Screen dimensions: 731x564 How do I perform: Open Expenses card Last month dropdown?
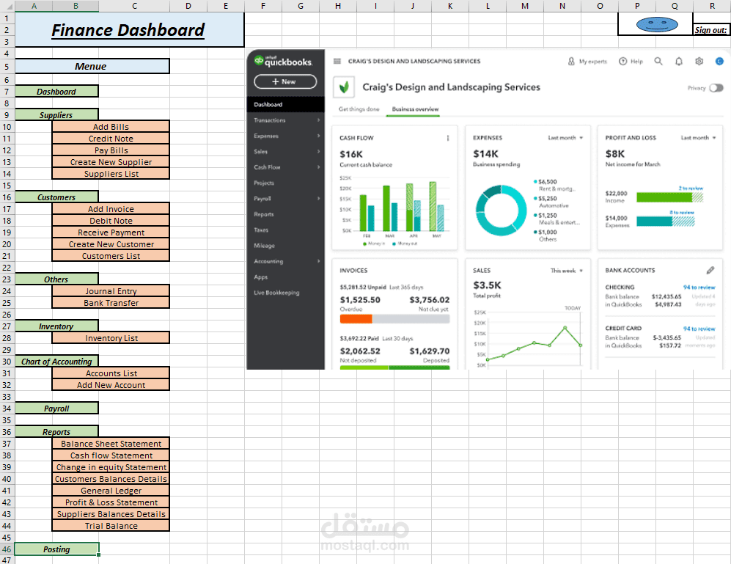[565, 138]
